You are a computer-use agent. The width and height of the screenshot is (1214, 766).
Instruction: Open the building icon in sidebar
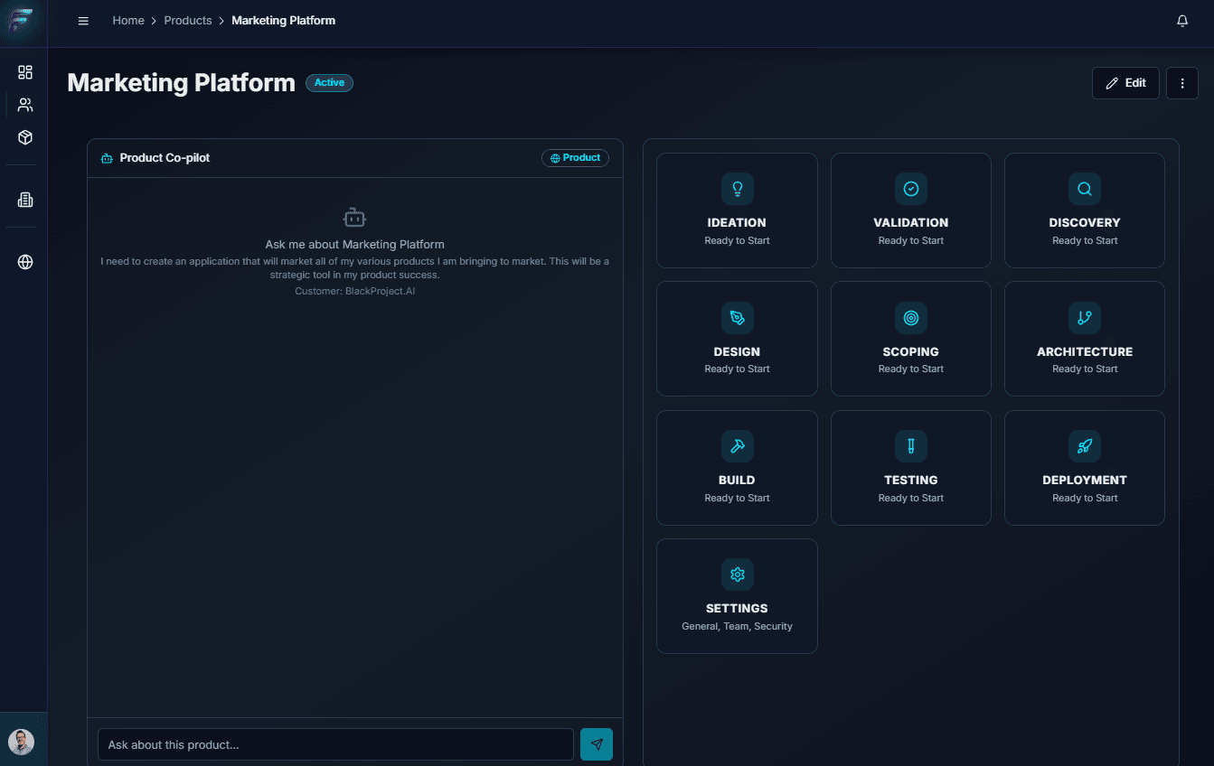click(x=25, y=200)
